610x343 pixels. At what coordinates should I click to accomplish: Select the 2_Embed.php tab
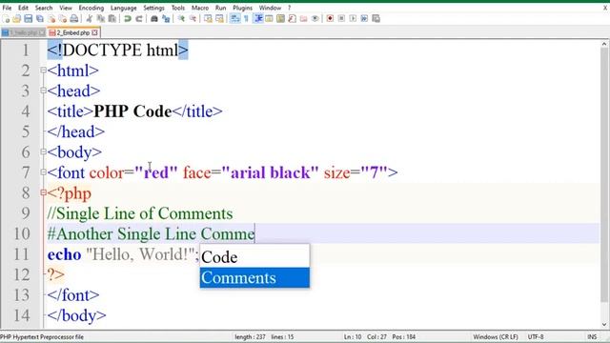coord(73,32)
